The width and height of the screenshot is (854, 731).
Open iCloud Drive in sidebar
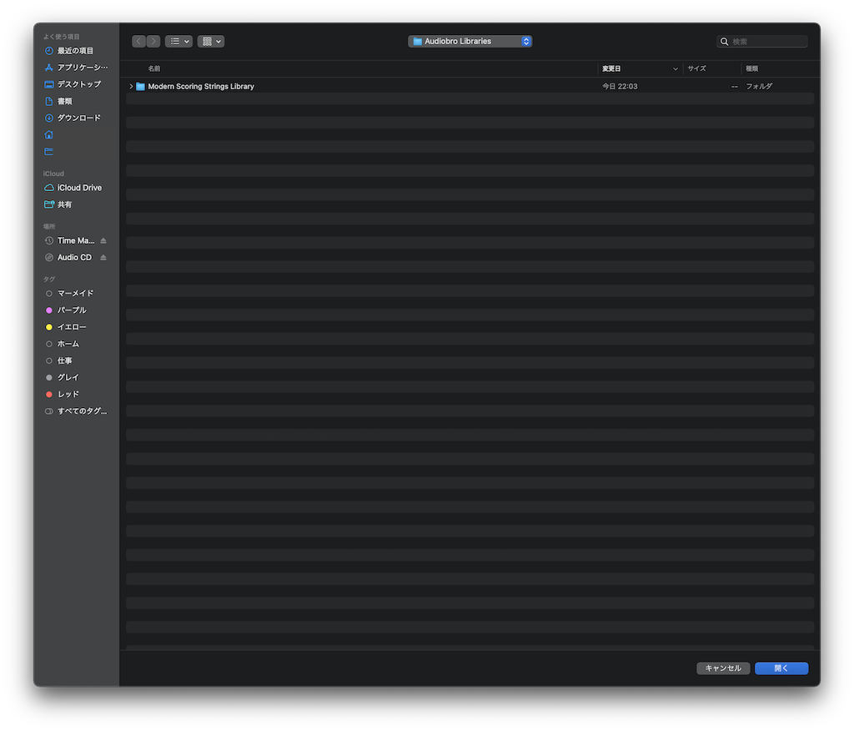click(x=79, y=188)
